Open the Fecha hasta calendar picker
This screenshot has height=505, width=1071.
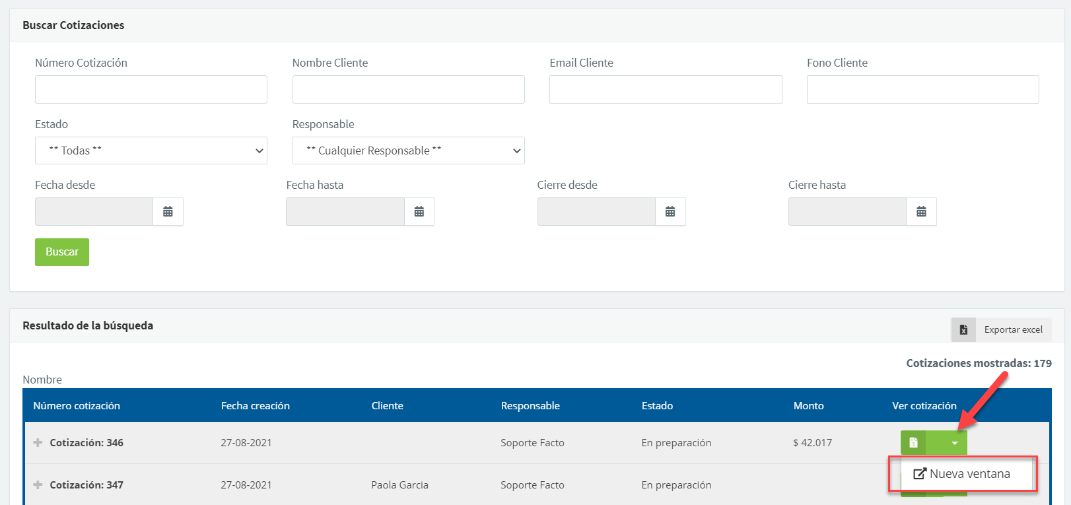tap(419, 212)
